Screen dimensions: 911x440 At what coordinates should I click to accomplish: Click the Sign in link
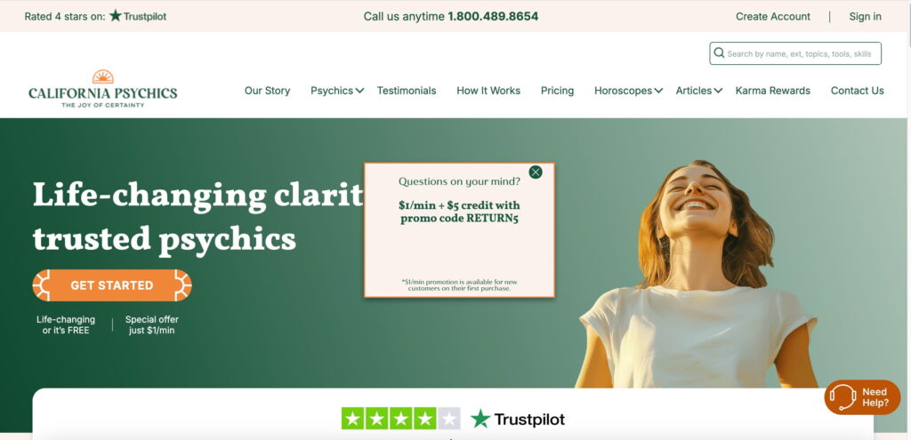tap(865, 16)
